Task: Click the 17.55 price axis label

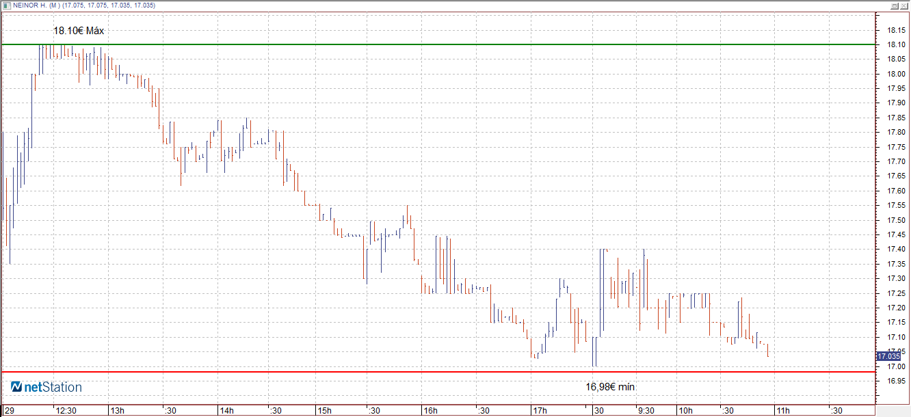Action: click(896, 206)
